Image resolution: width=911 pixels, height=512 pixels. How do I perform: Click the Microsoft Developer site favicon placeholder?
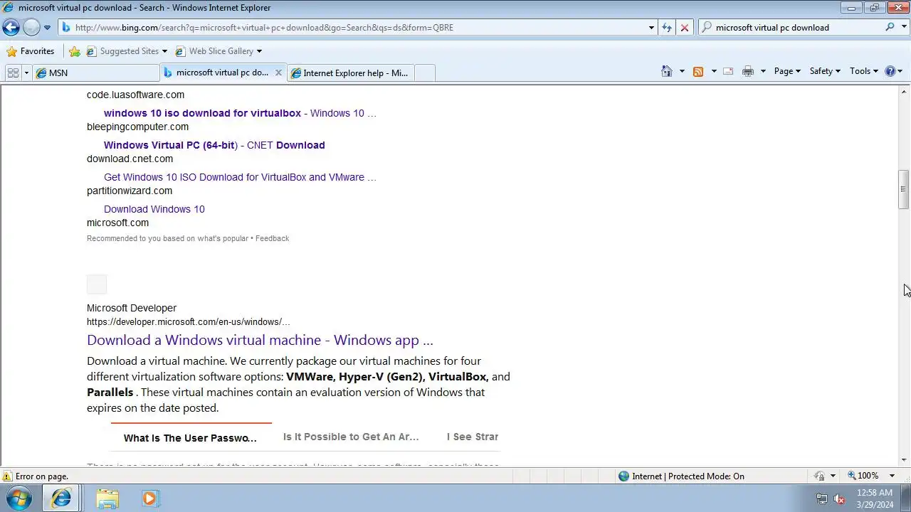pyautogui.click(x=97, y=284)
